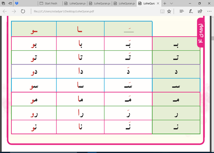Close the active LoheQuran tab
This screenshot has width=214, height=153.
pos(158,4)
